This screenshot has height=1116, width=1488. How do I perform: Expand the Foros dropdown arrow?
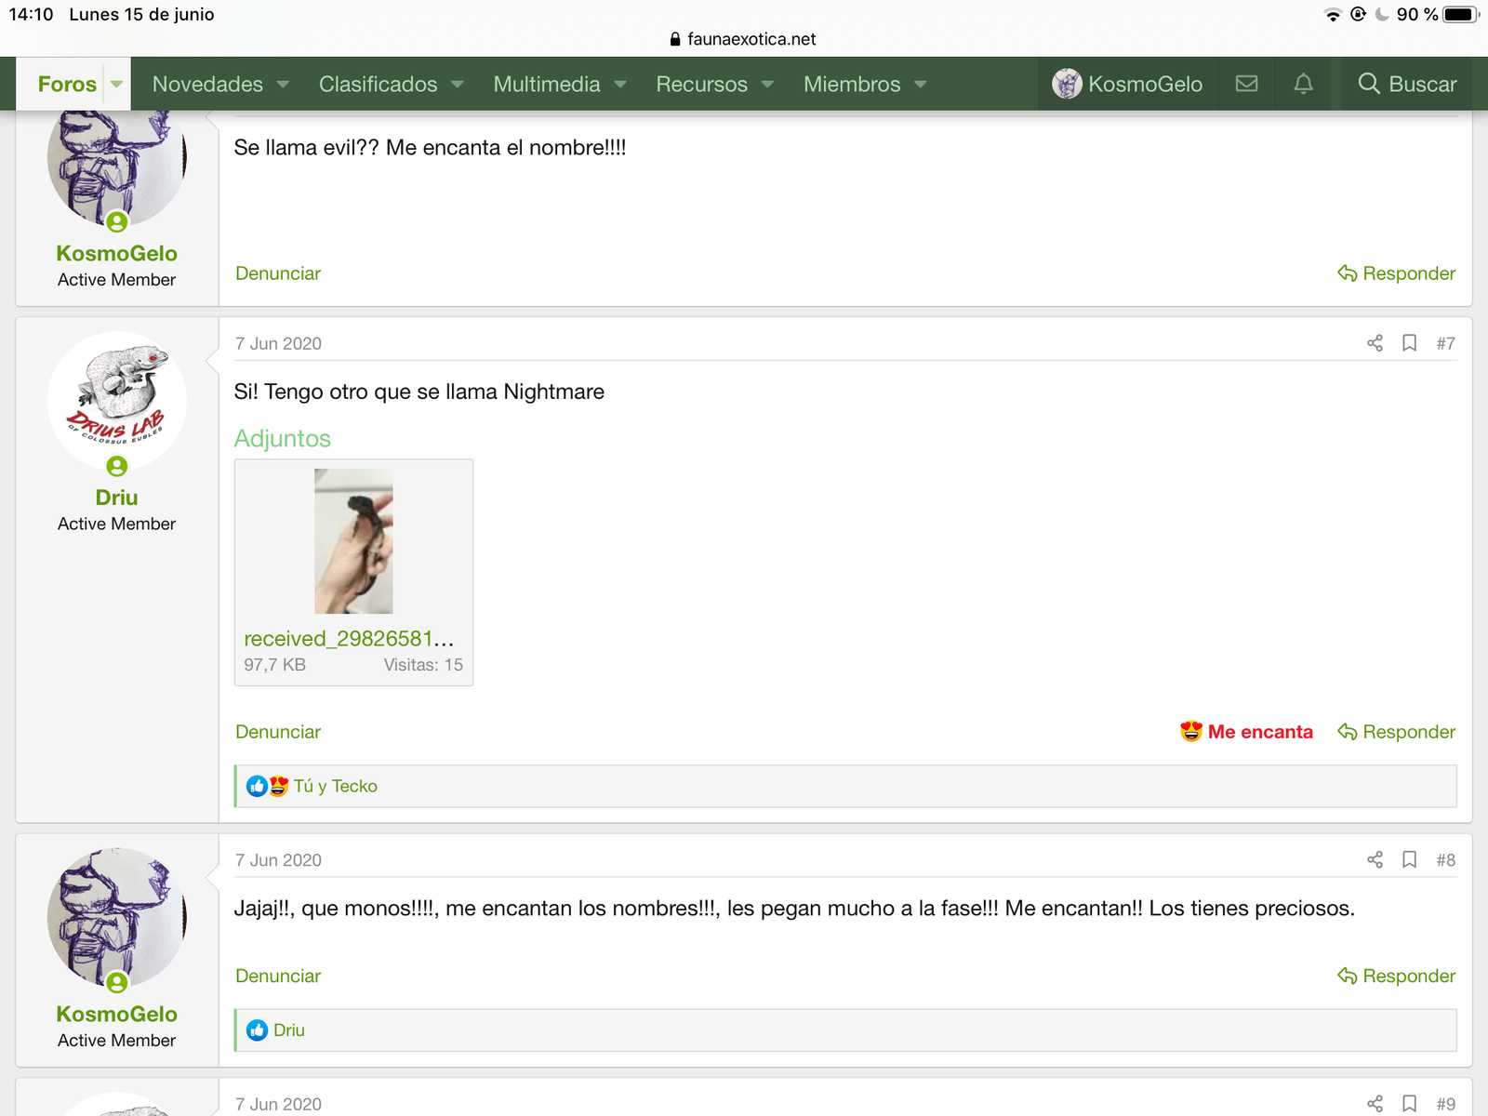(116, 85)
